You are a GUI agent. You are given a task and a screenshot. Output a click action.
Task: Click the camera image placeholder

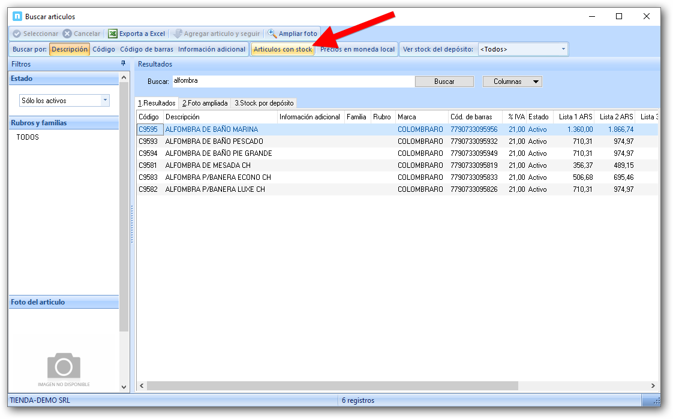pyautogui.click(x=64, y=366)
